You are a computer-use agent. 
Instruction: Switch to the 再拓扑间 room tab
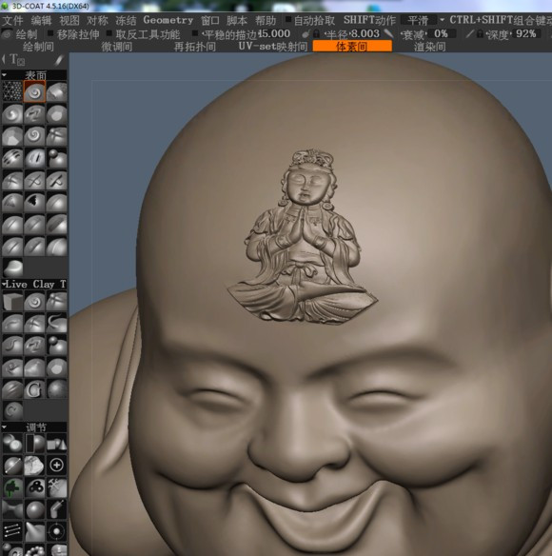[195, 47]
